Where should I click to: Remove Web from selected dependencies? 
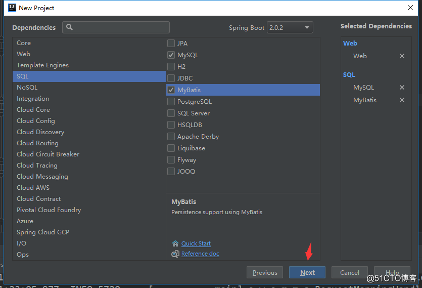click(x=402, y=56)
